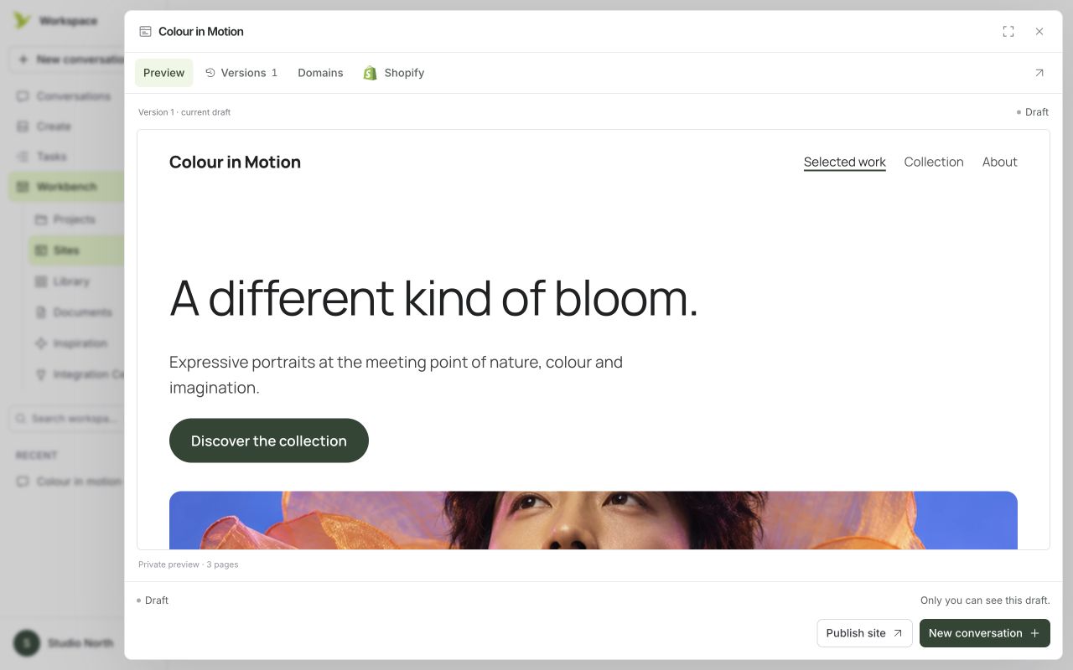Click the Publish site button
Image resolution: width=1073 pixels, height=670 pixels.
click(x=864, y=633)
